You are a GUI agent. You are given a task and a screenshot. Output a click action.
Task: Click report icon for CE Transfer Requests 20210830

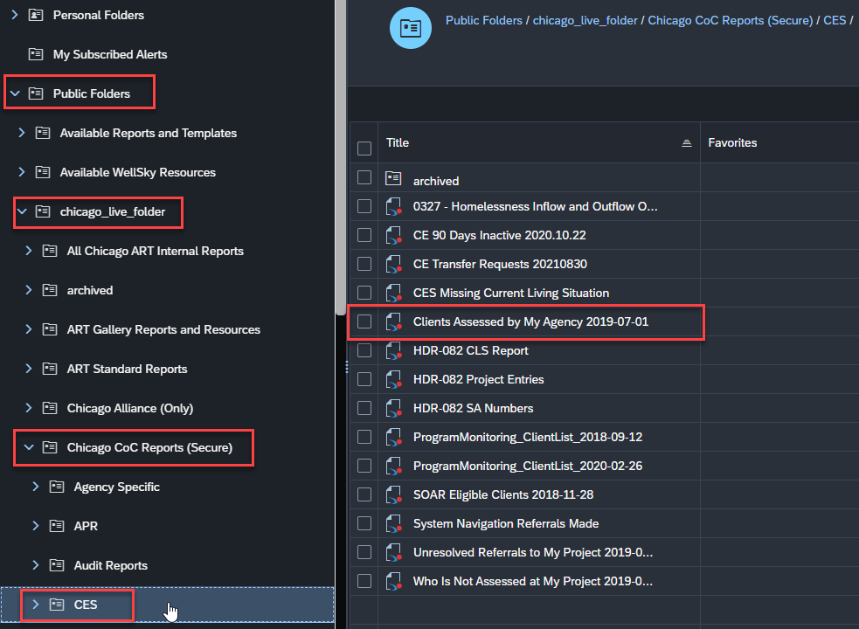pyautogui.click(x=393, y=264)
